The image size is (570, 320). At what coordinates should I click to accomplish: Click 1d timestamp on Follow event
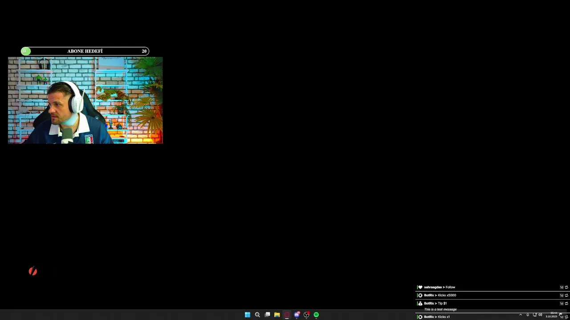pyautogui.click(x=562, y=288)
